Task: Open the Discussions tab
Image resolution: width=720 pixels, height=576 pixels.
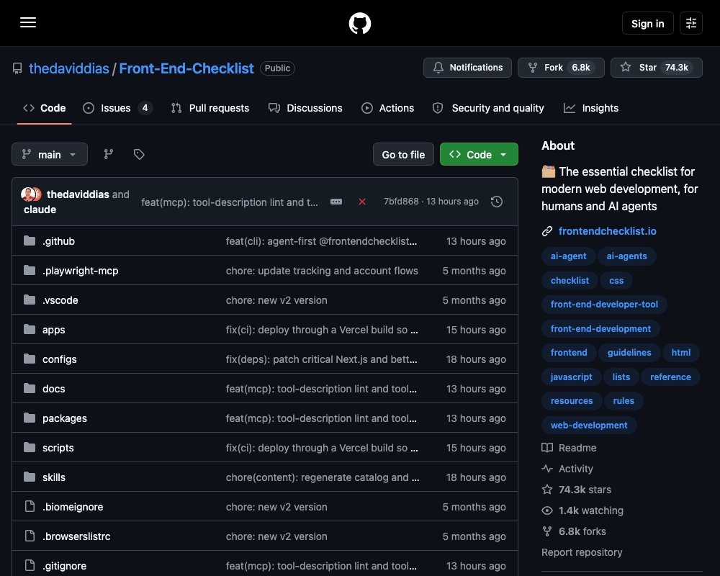Action: tap(305, 108)
